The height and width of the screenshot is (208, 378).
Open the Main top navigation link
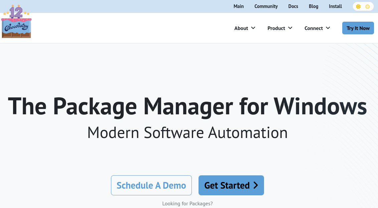coord(238,6)
